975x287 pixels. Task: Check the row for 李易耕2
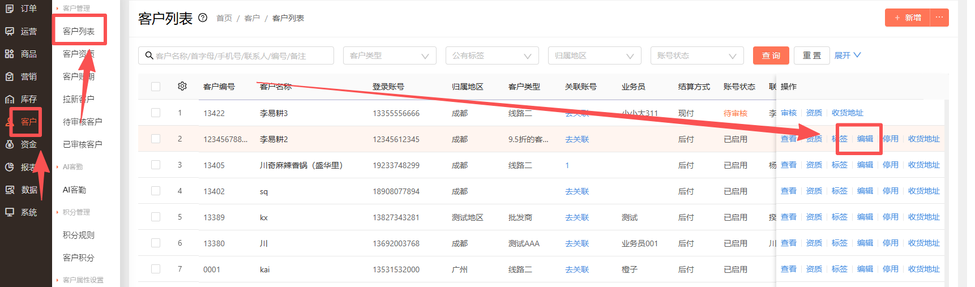pos(156,139)
